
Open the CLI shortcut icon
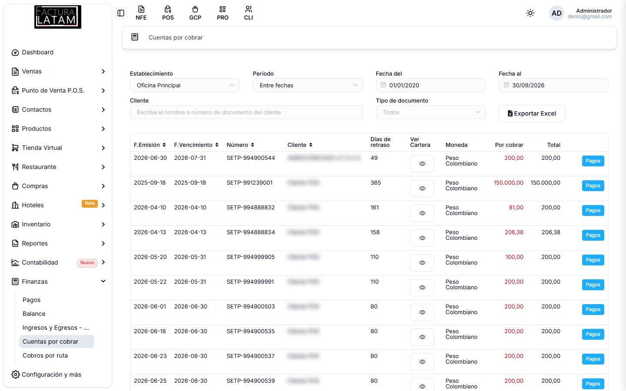(249, 13)
